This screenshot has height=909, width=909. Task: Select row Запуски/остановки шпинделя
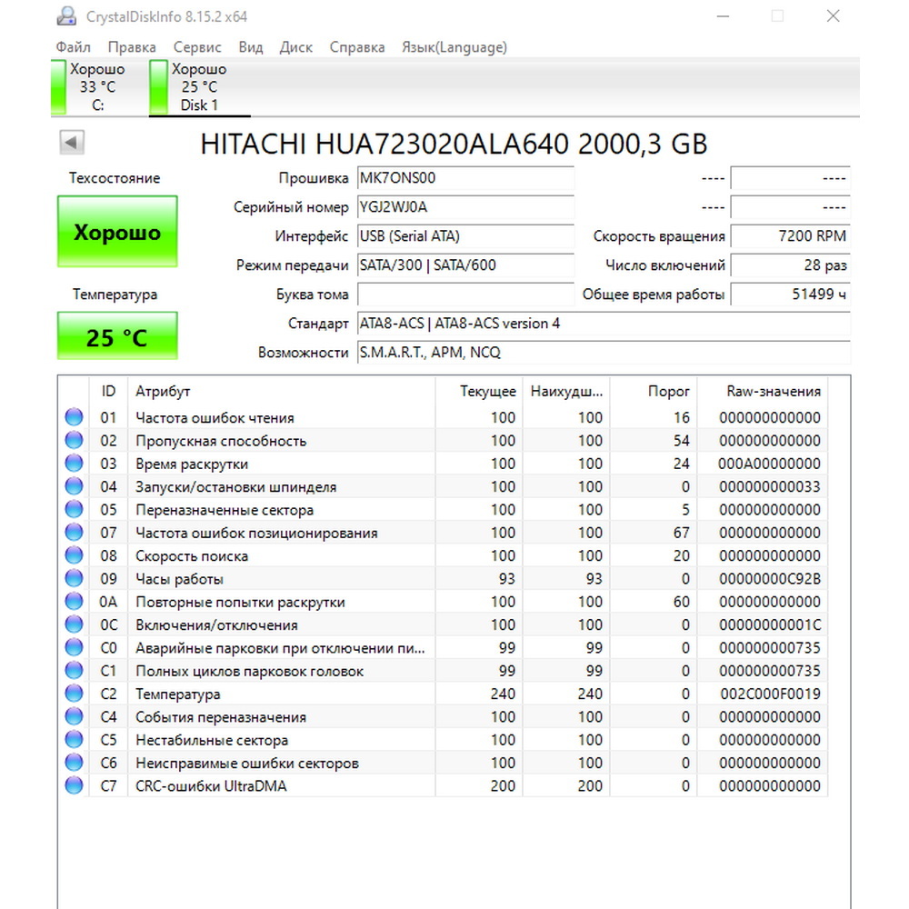click(444, 486)
